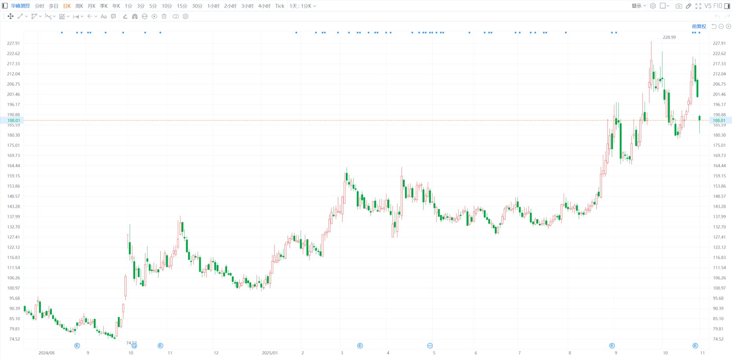Toggle drawings visibility eye icon
732x359 pixels.
pos(154,16)
